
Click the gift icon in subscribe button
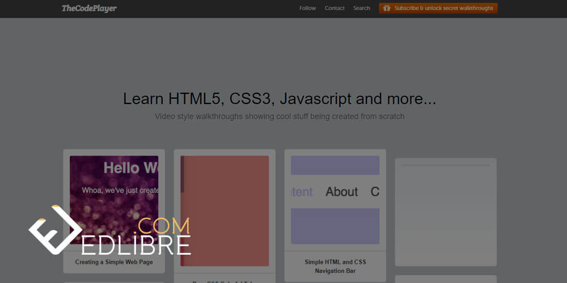pos(387,8)
